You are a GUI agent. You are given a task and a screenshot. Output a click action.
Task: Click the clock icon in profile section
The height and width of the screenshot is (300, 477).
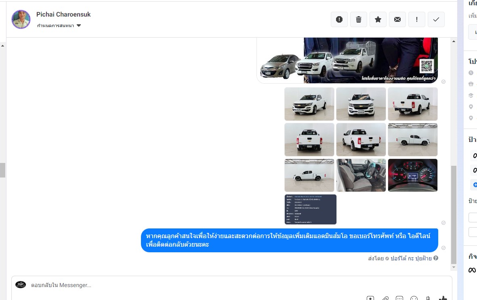pos(471,73)
